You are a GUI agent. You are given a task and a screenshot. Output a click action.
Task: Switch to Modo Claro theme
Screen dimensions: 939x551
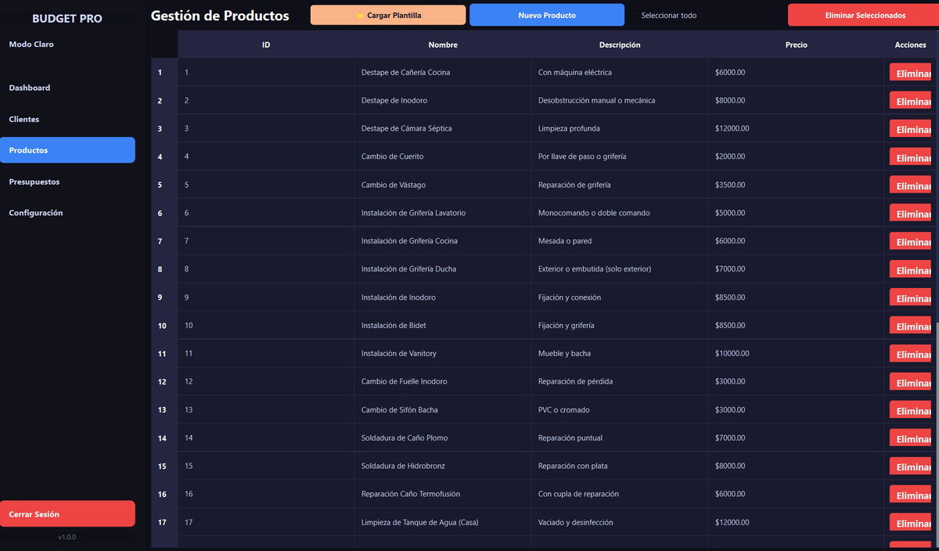coord(31,45)
